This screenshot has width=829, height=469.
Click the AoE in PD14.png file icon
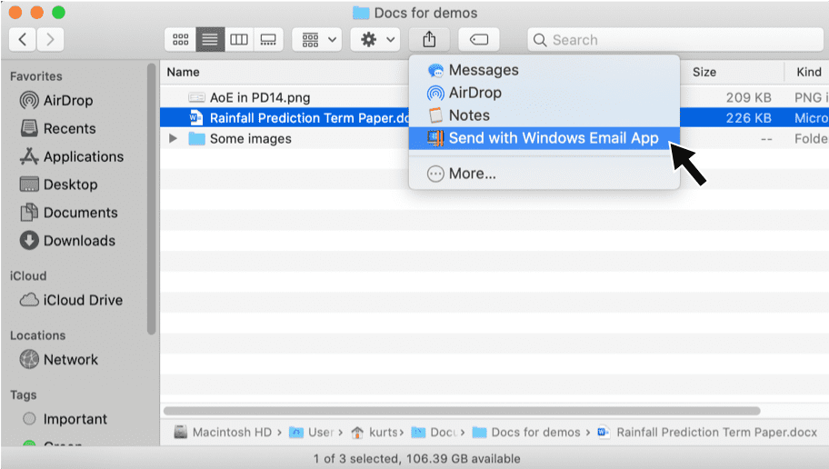pos(196,98)
